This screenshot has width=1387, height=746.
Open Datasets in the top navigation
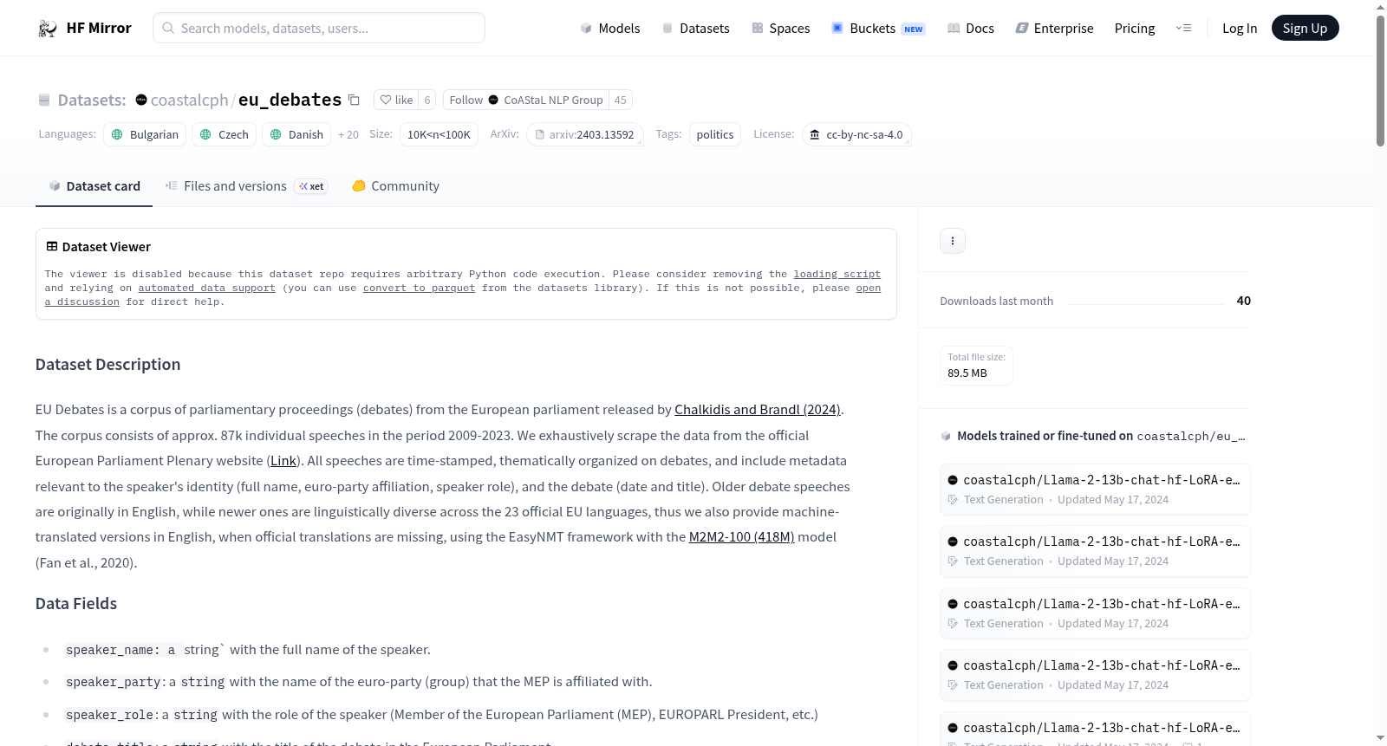696,29
